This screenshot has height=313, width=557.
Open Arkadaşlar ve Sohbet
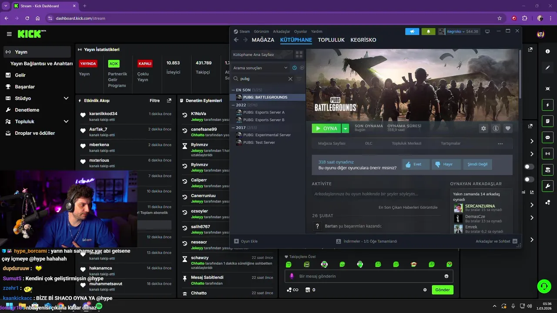[x=497, y=241]
